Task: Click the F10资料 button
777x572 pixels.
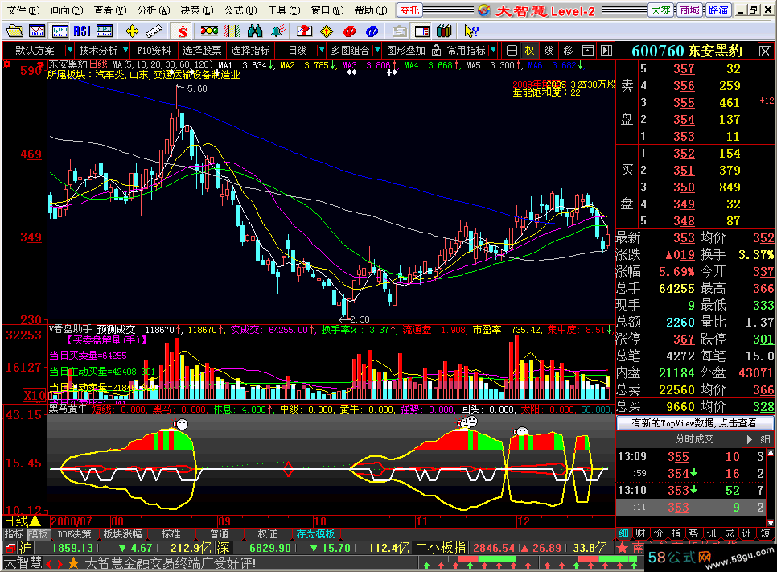Action: click(154, 50)
